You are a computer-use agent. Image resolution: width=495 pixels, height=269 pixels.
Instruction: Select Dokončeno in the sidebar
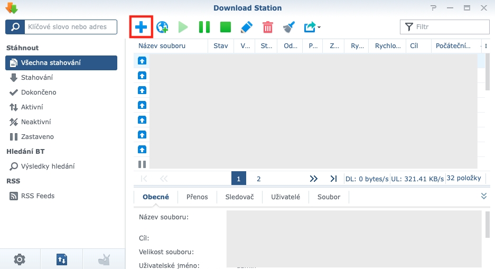pos(39,92)
